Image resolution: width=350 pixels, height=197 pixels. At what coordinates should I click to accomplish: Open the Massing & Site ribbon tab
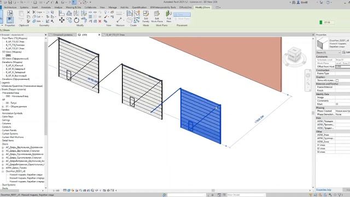coord(73,7)
